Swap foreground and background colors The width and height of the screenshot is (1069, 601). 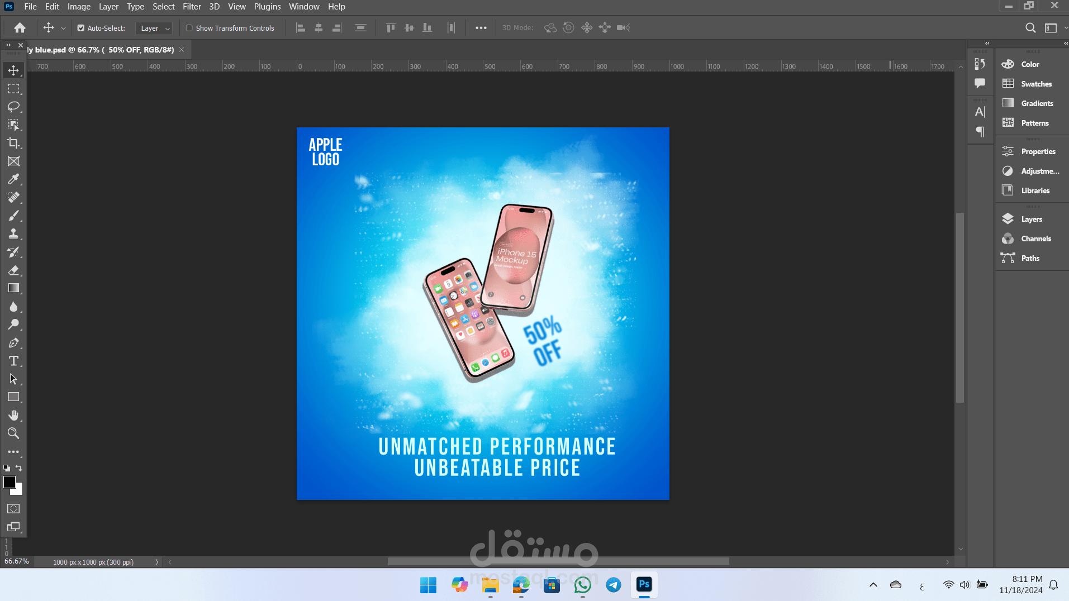pos(19,468)
